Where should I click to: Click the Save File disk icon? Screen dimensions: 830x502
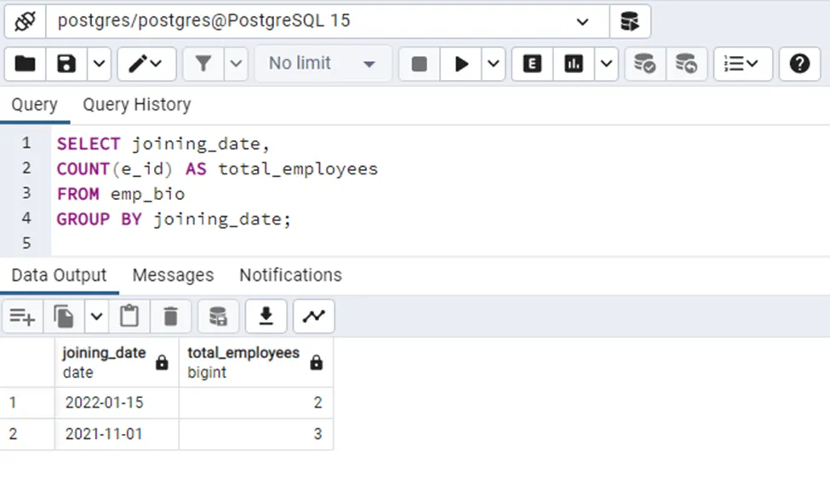click(66, 64)
